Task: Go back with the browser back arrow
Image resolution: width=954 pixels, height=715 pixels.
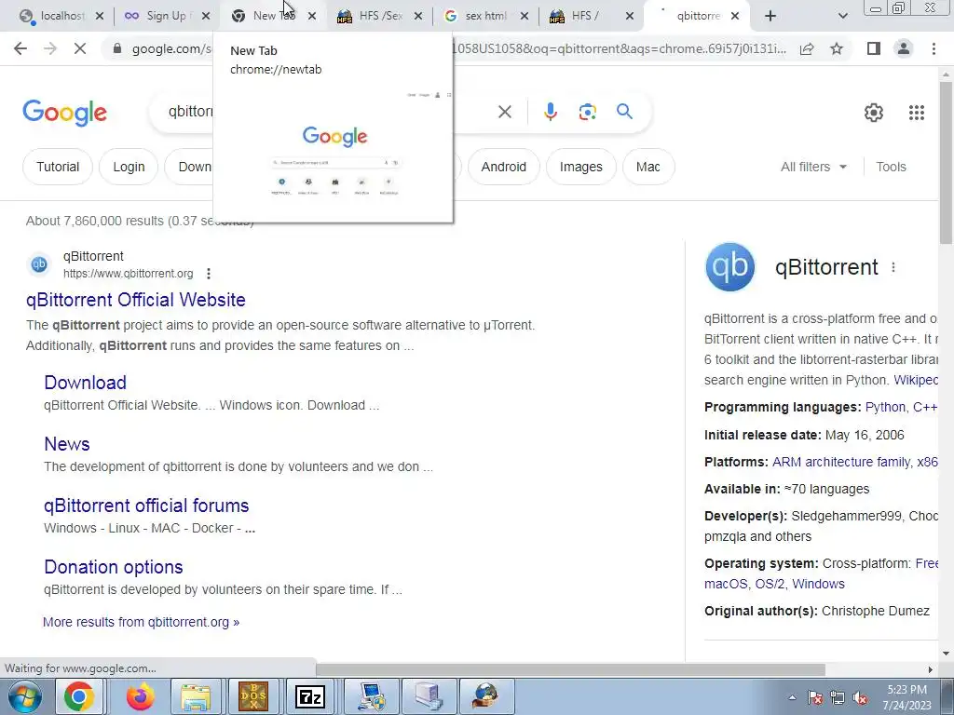Action: click(20, 48)
